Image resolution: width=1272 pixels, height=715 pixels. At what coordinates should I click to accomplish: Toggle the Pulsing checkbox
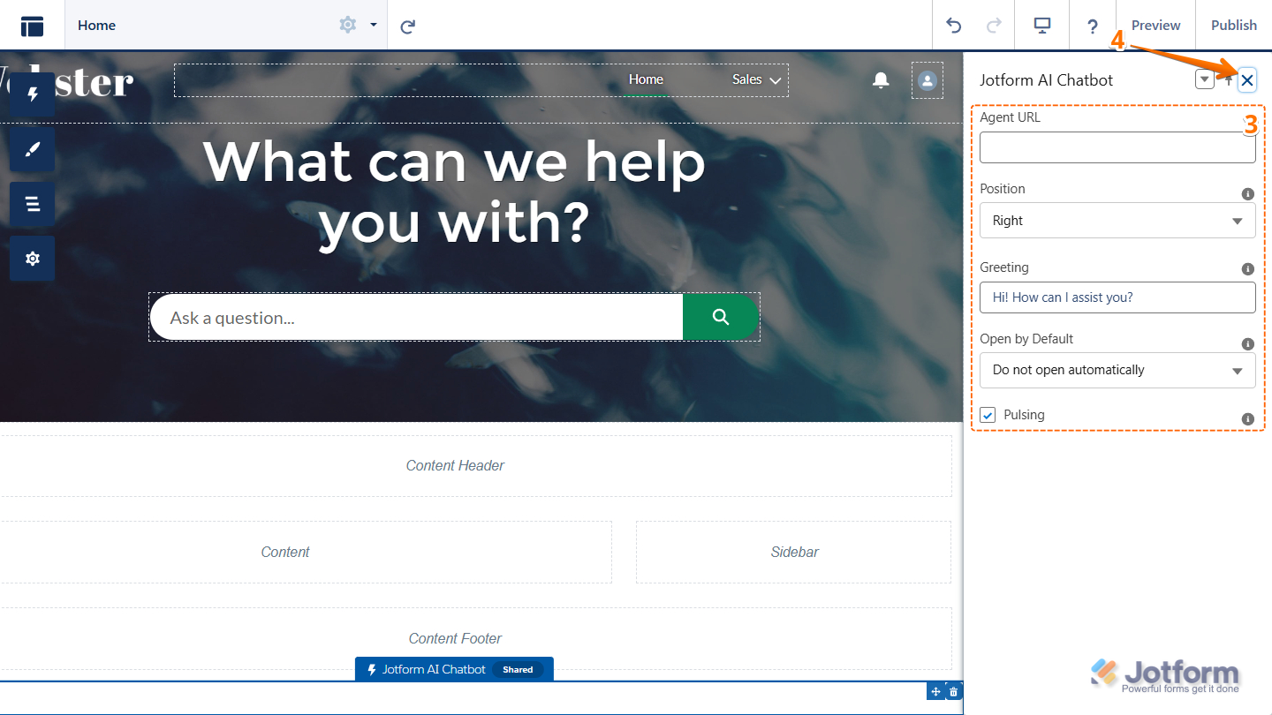988,415
